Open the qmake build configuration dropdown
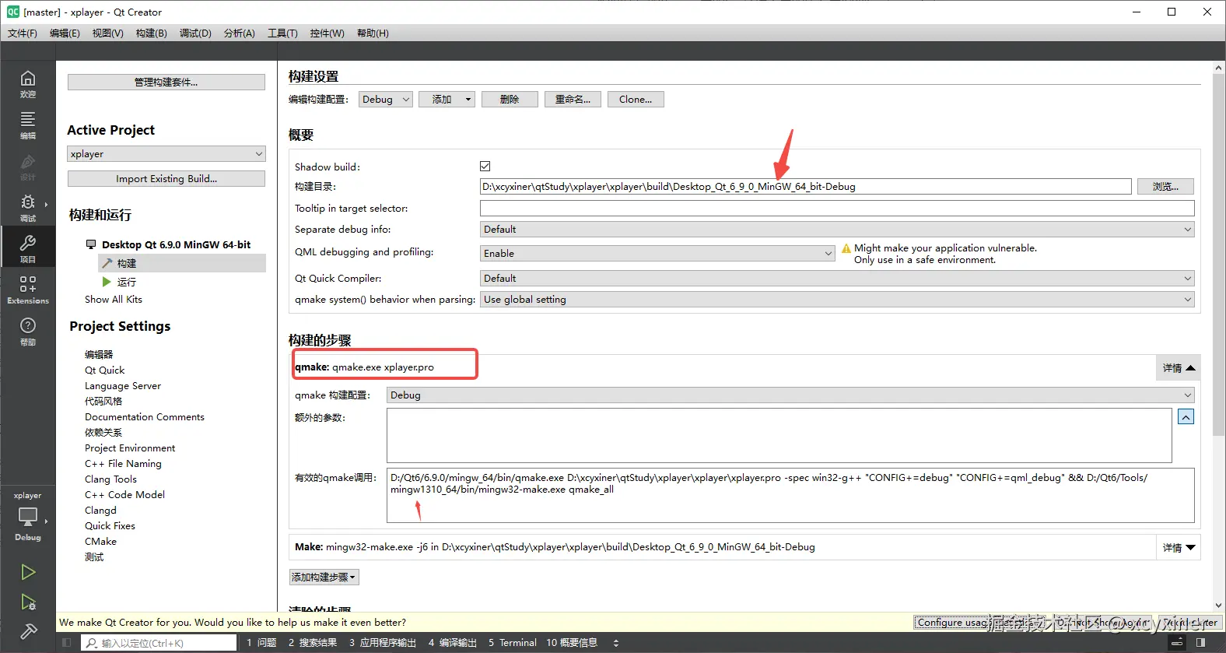This screenshot has height=653, width=1226. (790, 395)
